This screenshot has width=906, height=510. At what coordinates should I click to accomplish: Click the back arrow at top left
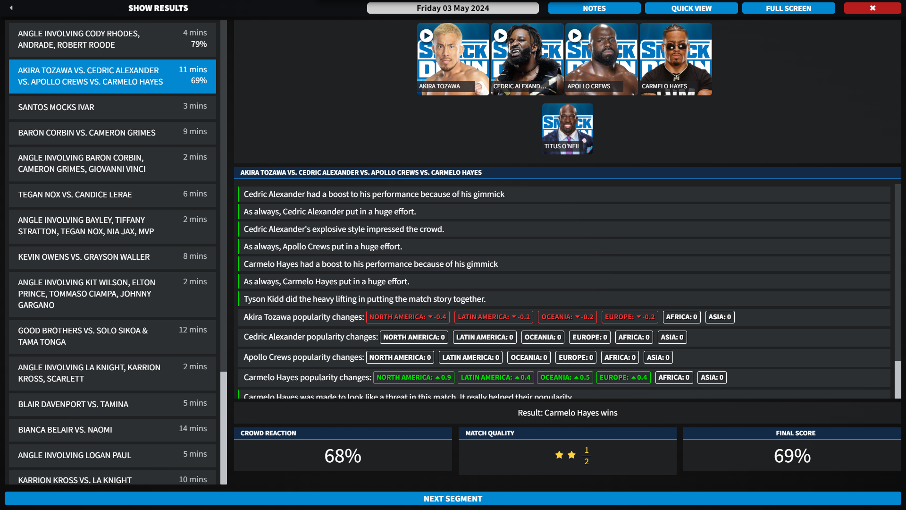coord(11,8)
